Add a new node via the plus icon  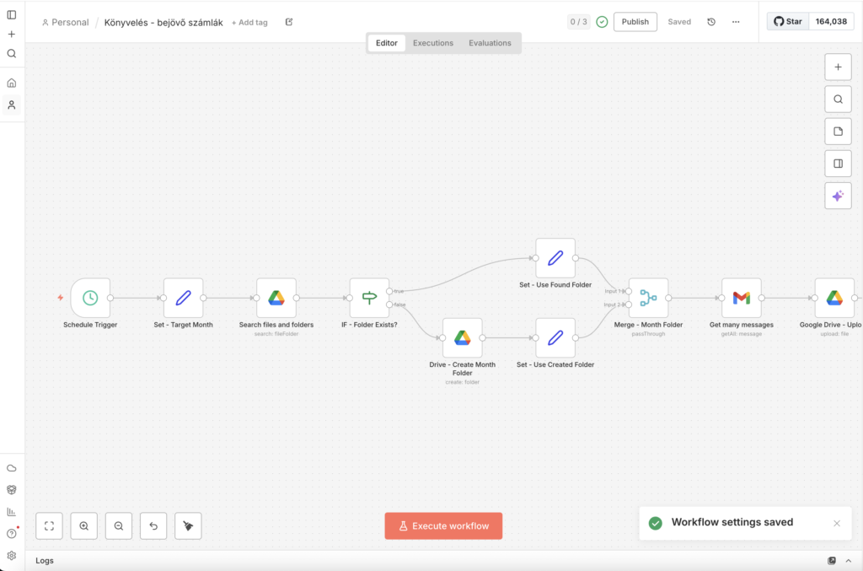[838, 67]
